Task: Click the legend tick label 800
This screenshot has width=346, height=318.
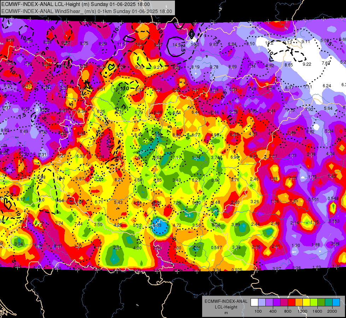Action: click(288, 311)
